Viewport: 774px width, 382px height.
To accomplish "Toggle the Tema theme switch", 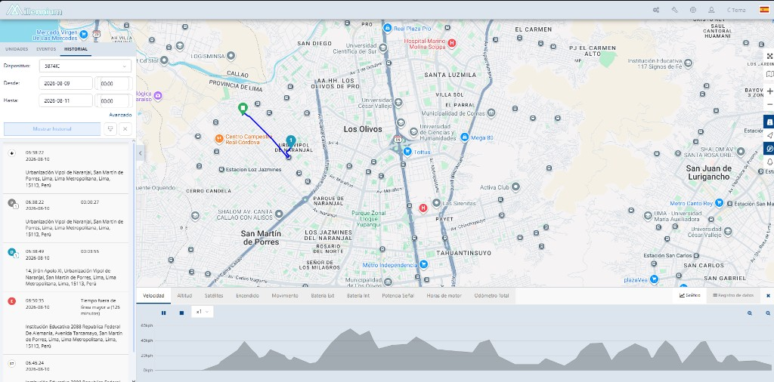I will tap(736, 10).
